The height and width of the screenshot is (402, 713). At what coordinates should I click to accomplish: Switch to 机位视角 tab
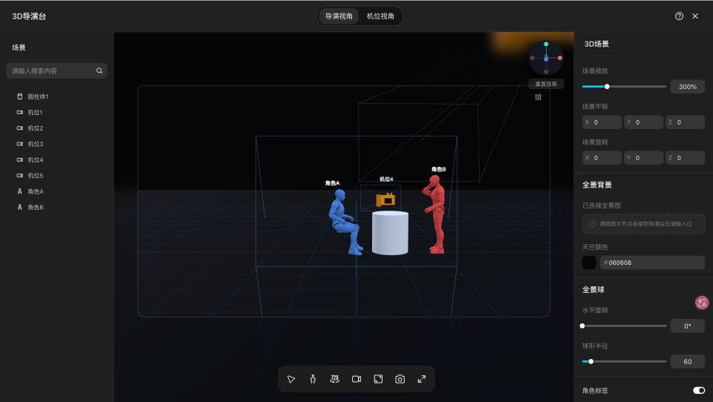(x=380, y=16)
